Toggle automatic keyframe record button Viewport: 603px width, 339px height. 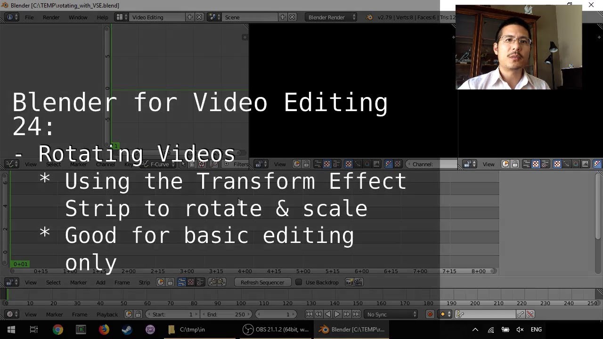[x=430, y=314]
